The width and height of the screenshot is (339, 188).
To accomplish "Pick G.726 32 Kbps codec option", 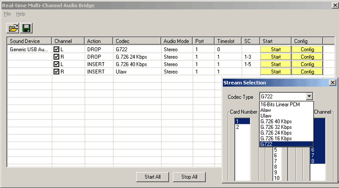I will point(286,127).
